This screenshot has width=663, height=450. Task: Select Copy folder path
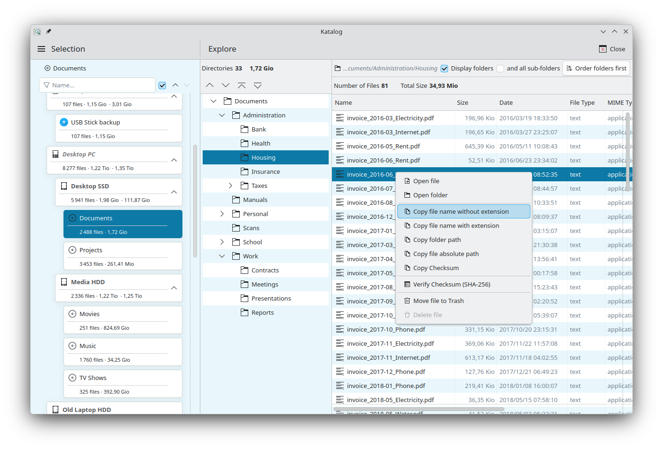pos(464,240)
